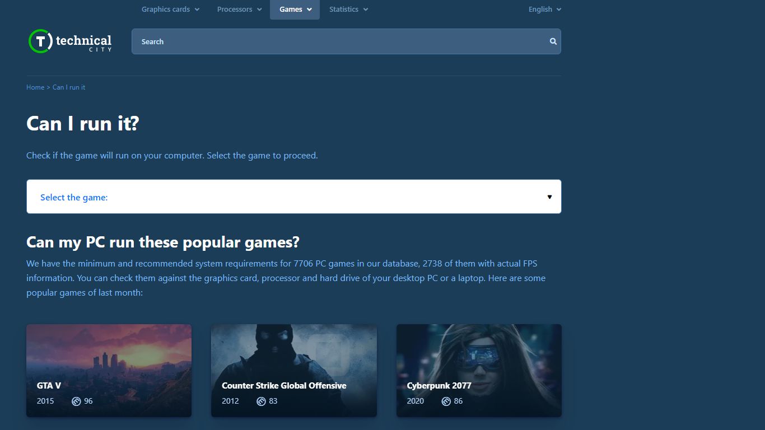Open the Counter Strike Global Offensive card
This screenshot has height=430, width=765.
tap(294, 371)
